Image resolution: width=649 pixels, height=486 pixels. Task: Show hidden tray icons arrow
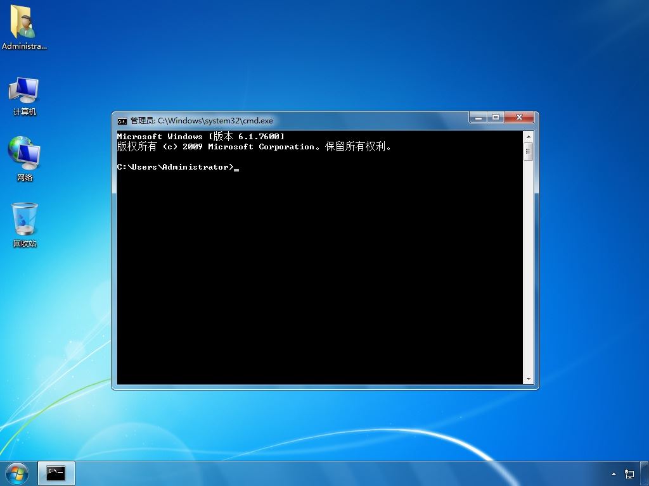(614, 474)
